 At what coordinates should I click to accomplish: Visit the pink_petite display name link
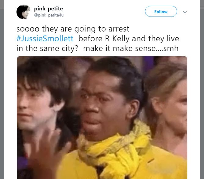click(x=48, y=9)
